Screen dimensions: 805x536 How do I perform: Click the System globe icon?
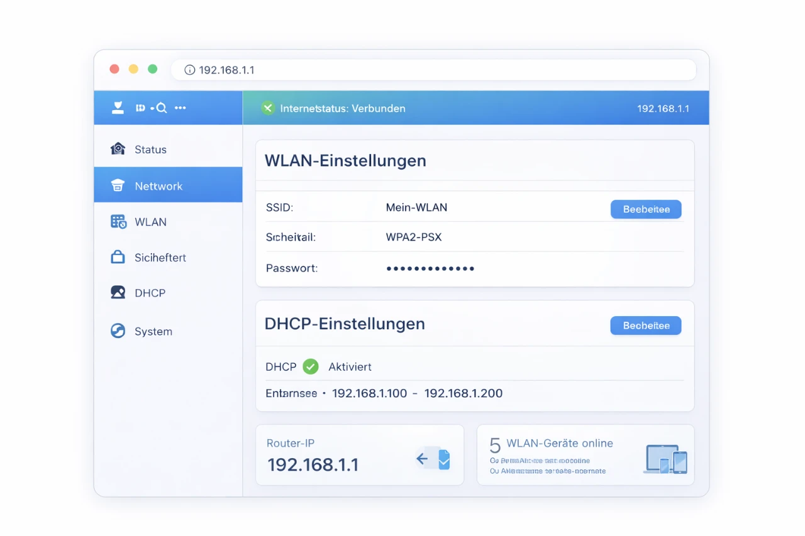(118, 331)
